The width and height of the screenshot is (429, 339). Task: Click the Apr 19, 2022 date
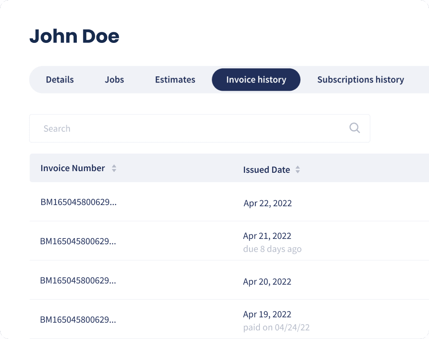(x=267, y=314)
